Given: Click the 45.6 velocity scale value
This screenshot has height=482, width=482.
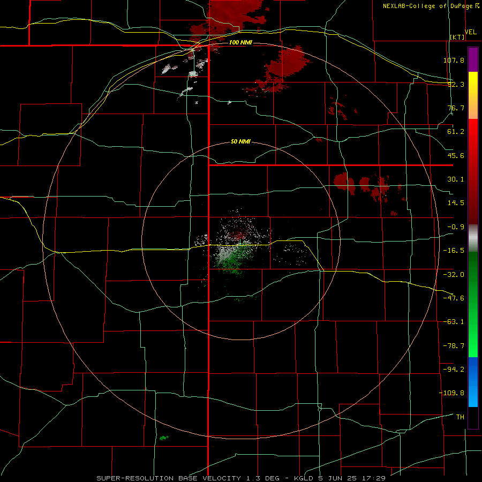Looking at the screenshot, I should 456,155.
